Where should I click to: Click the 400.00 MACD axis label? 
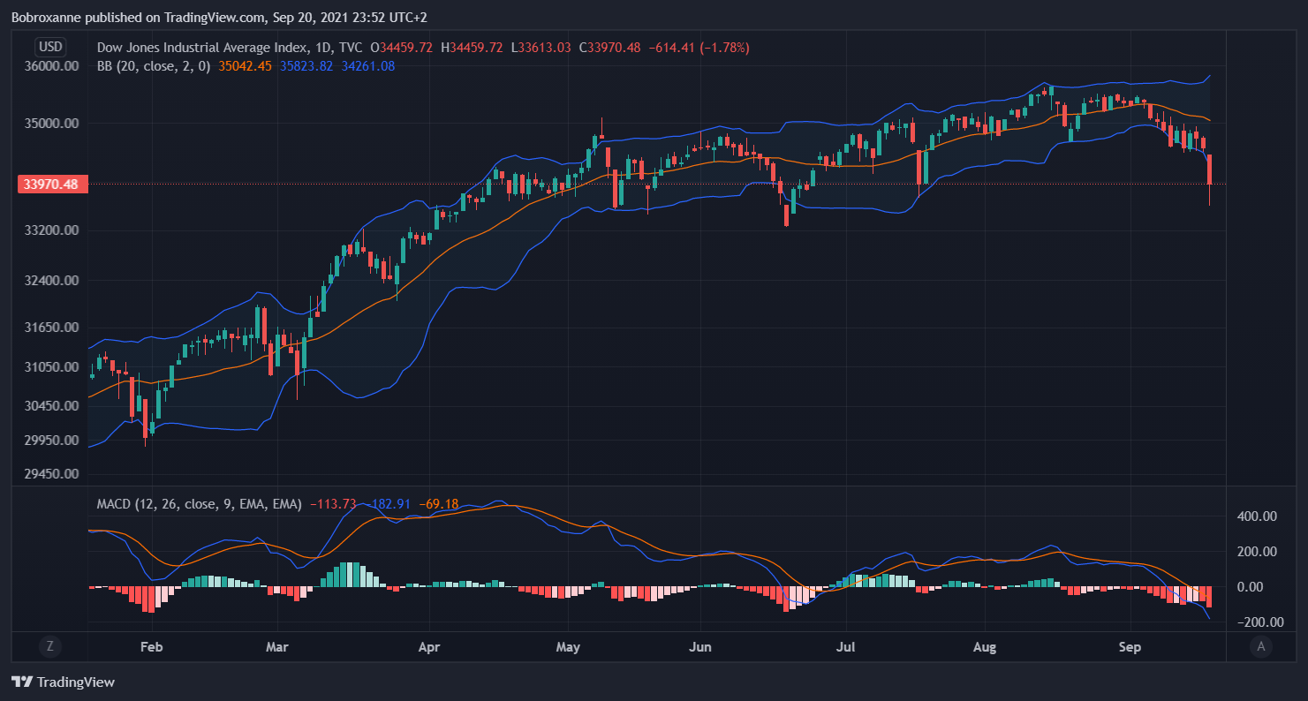click(x=1258, y=516)
